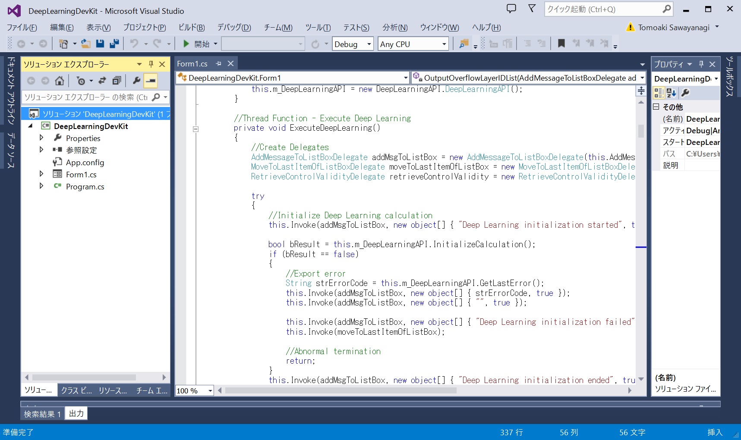Toggle a bookmark with the bookmark icon
The image size is (741, 440).
(x=561, y=44)
